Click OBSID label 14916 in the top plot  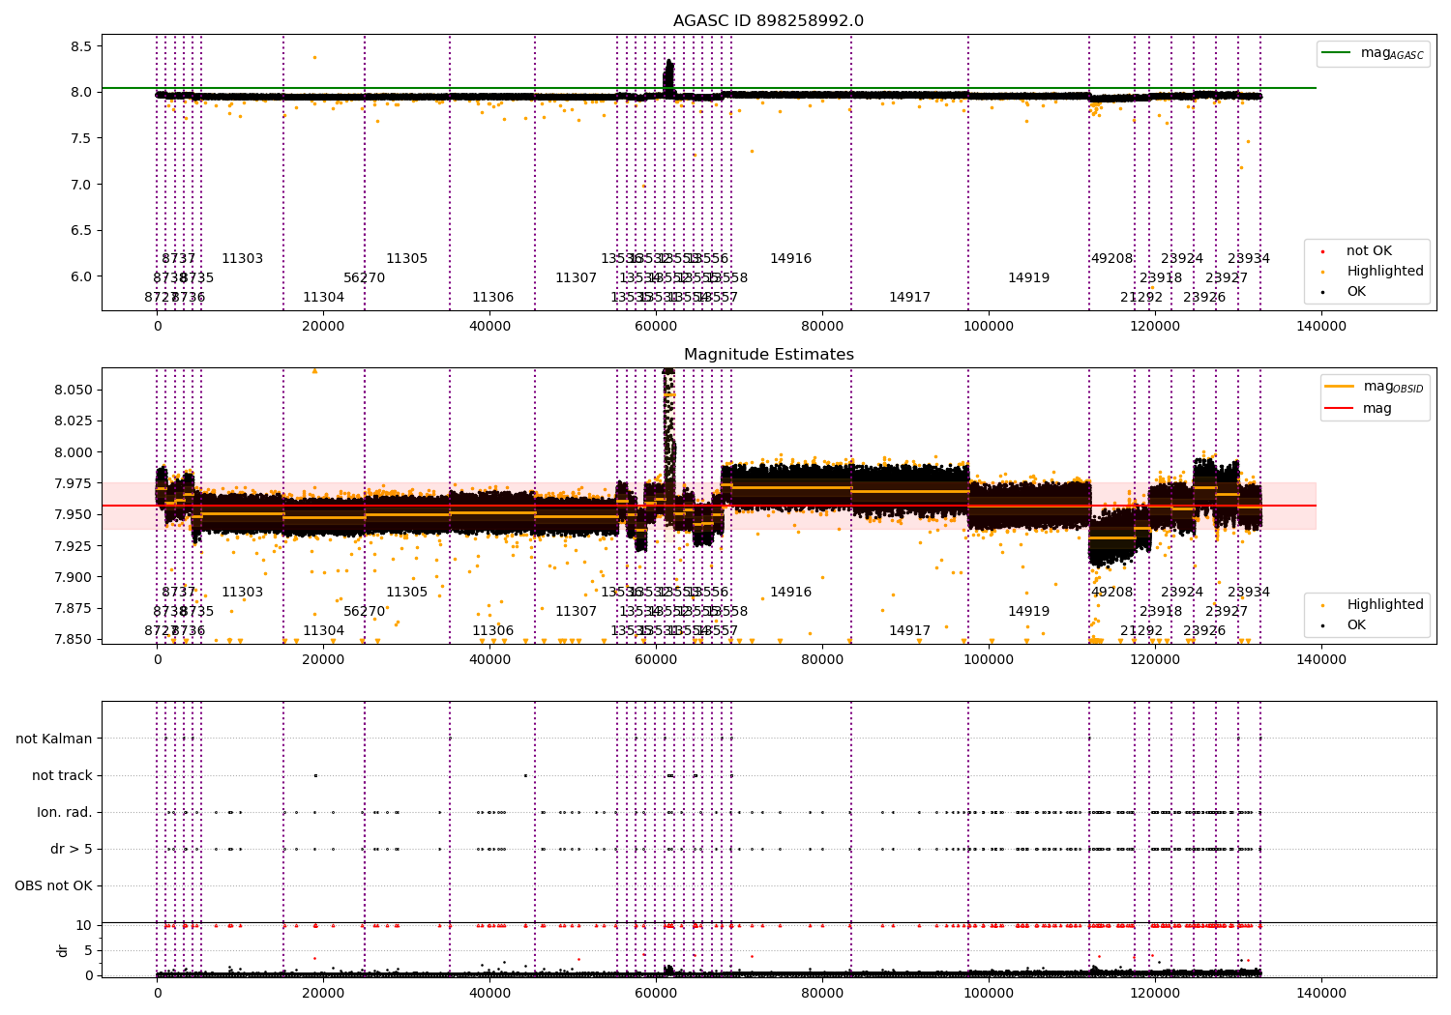pyautogui.click(x=790, y=259)
